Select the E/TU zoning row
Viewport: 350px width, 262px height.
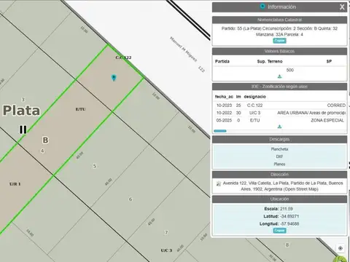[x=280, y=120]
